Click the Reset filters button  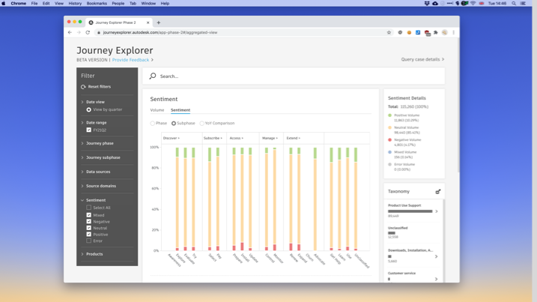point(96,87)
